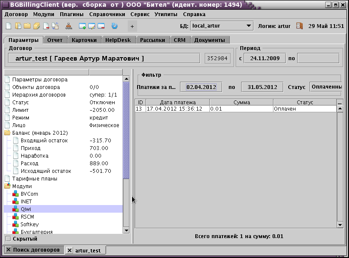Viewport: 349px width, 258px height.
Task: Click the Сумма column header
Action: coord(242,103)
